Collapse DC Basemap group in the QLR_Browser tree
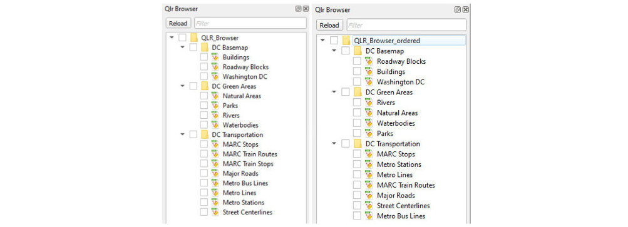628x227 pixels. click(x=182, y=48)
